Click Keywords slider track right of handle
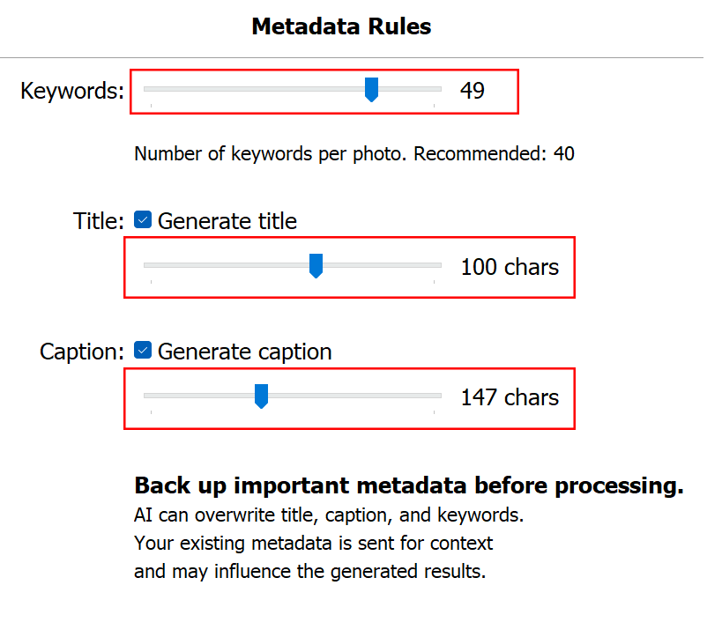Viewport: 722px width, 637px height. 410,89
